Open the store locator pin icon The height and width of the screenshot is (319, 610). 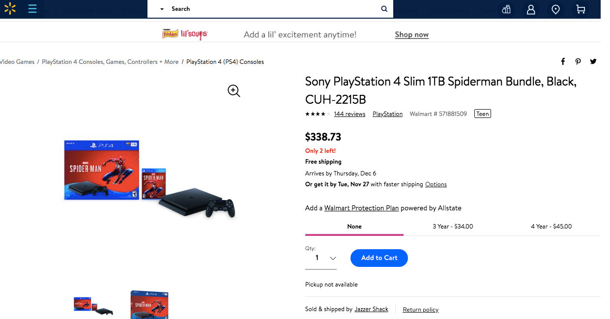click(x=555, y=9)
